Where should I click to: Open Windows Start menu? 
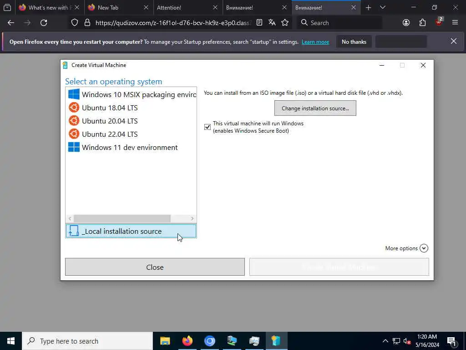pos(11,341)
